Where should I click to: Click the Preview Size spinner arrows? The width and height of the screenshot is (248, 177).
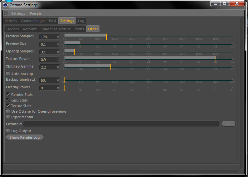click(58, 44)
